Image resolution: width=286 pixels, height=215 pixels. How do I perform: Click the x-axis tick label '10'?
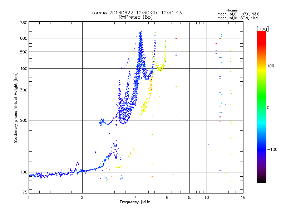pyautogui.click(x=207, y=197)
